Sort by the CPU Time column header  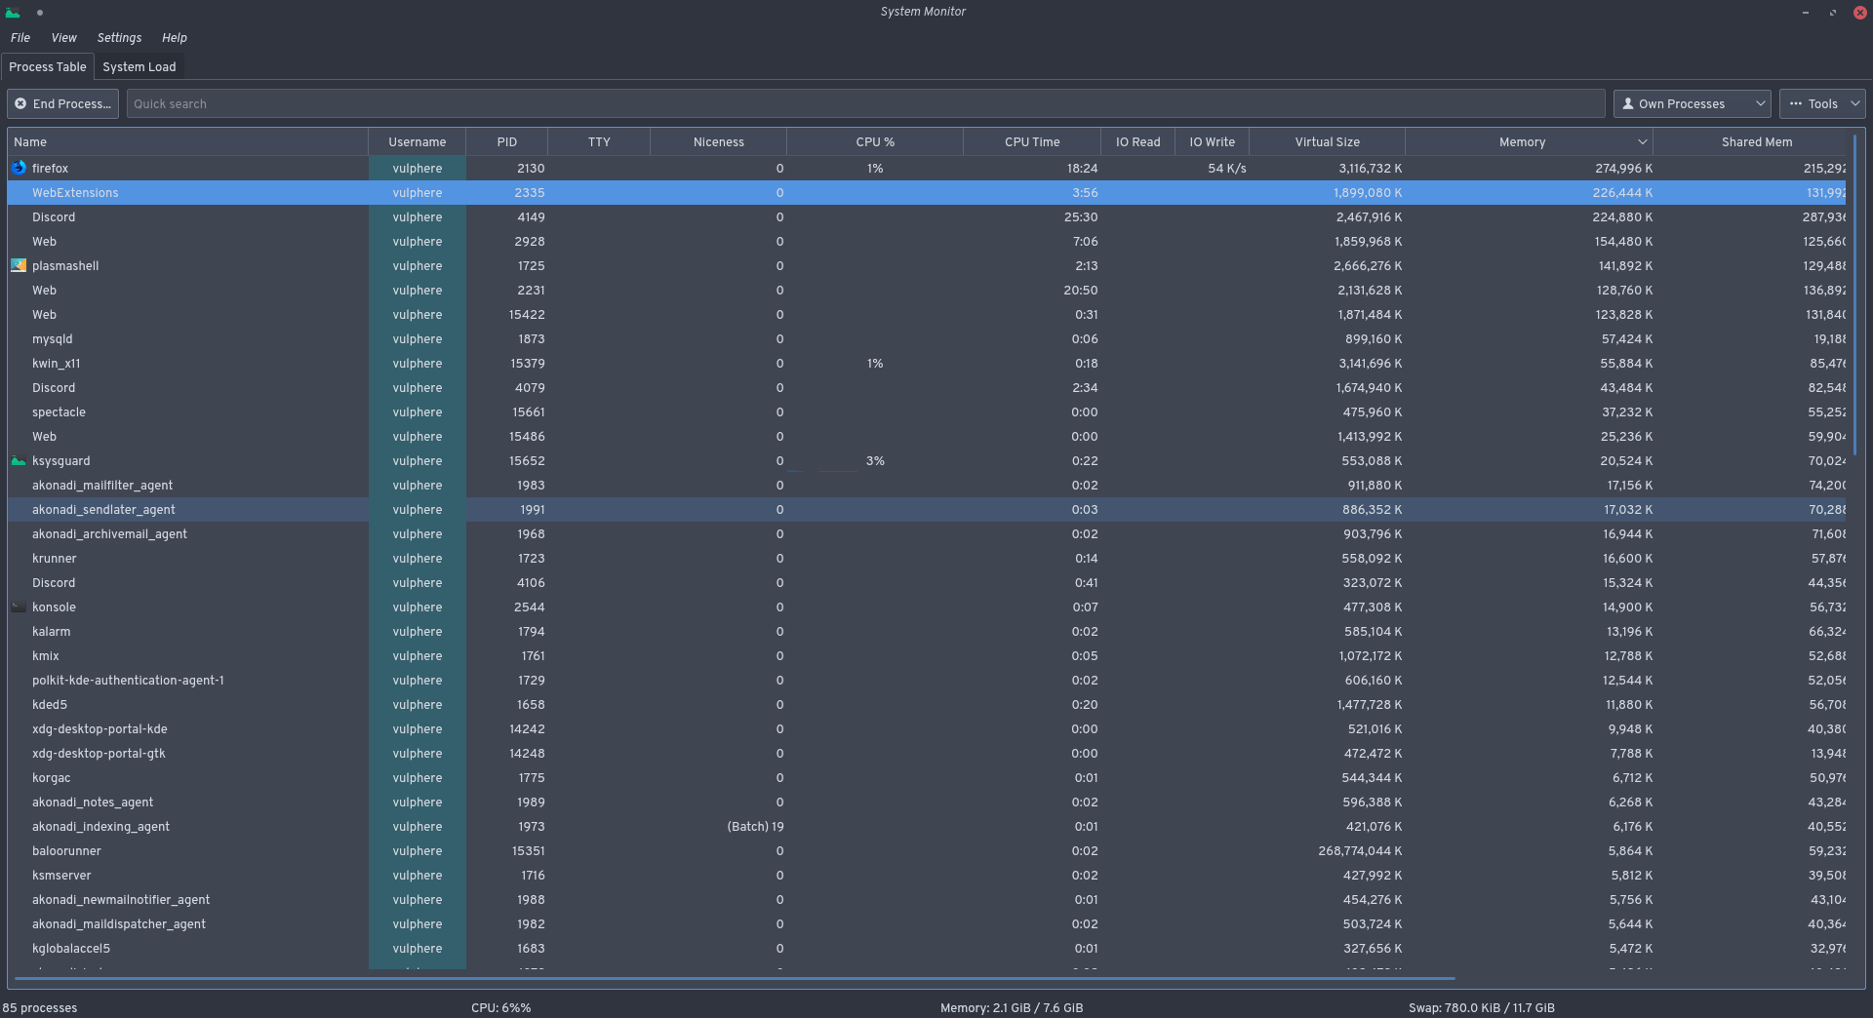tap(1032, 141)
